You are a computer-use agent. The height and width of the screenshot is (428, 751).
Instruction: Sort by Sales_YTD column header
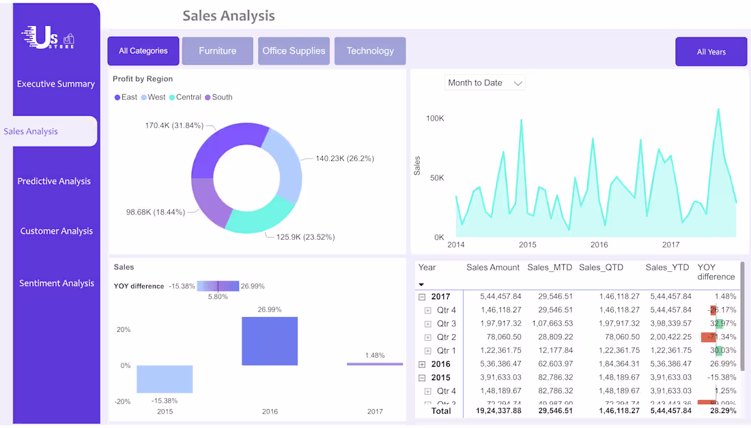(x=667, y=267)
